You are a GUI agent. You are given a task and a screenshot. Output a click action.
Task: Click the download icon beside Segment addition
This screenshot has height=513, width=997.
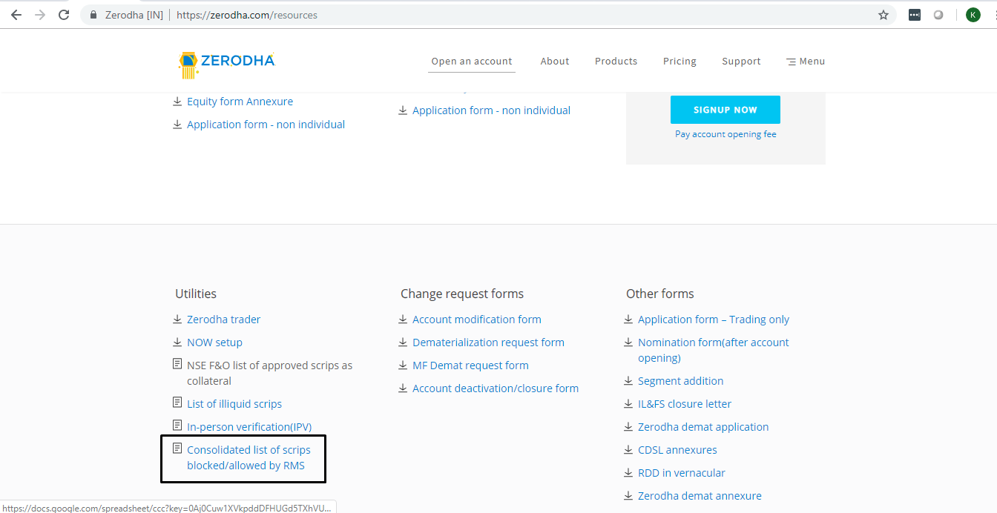pos(628,381)
